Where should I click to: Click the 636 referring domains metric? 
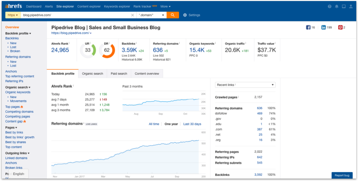[x=158, y=50]
